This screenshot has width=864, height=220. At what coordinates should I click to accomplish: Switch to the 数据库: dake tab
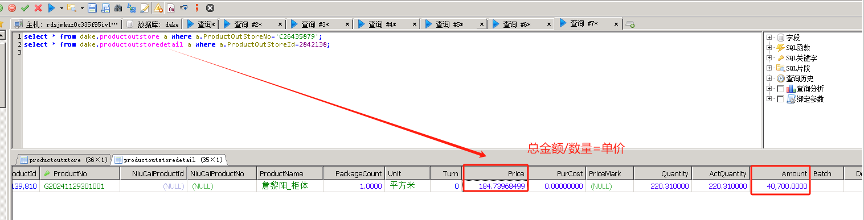[152, 24]
